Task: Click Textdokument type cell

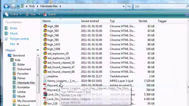Action: pyautogui.click(x=119, y=76)
